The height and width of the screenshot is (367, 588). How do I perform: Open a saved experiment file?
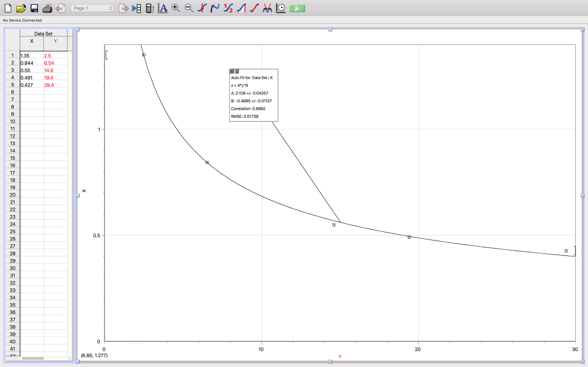coord(21,8)
